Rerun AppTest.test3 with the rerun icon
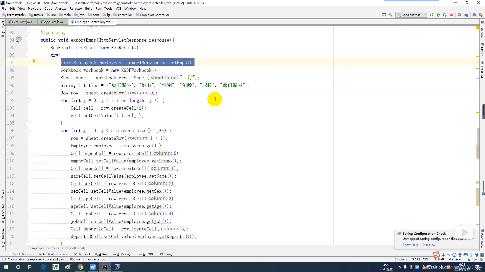Screen dimensions: 485x272 point(431,15)
